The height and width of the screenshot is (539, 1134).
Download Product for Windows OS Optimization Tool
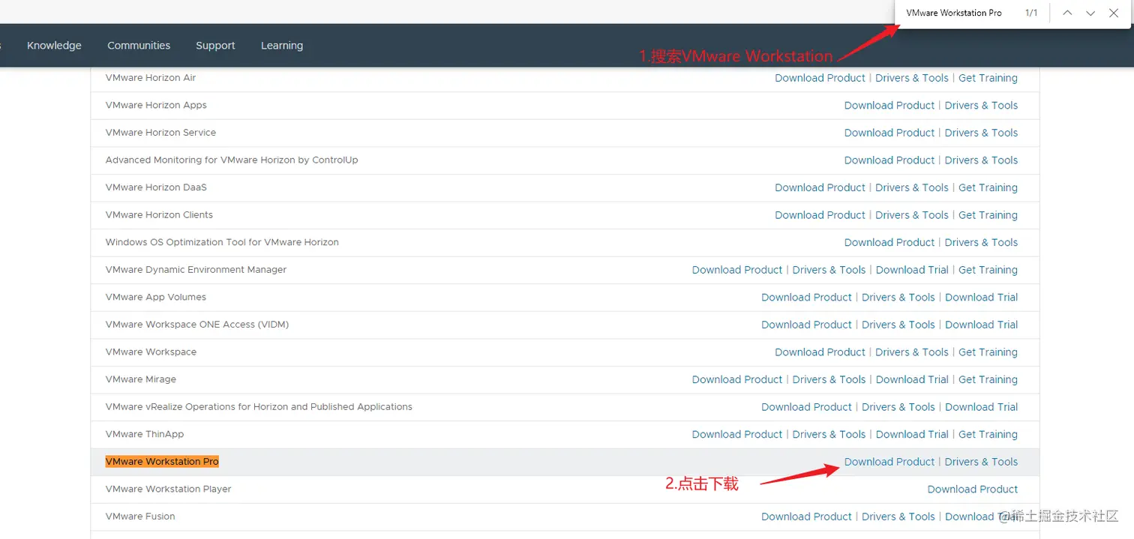click(x=889, y=242)
